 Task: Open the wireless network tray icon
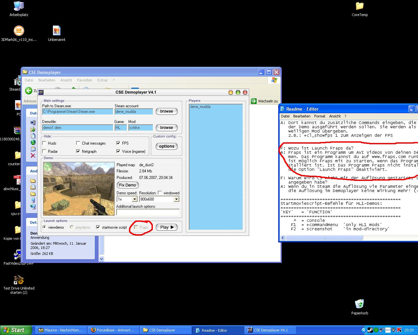(x=382, y=330)
